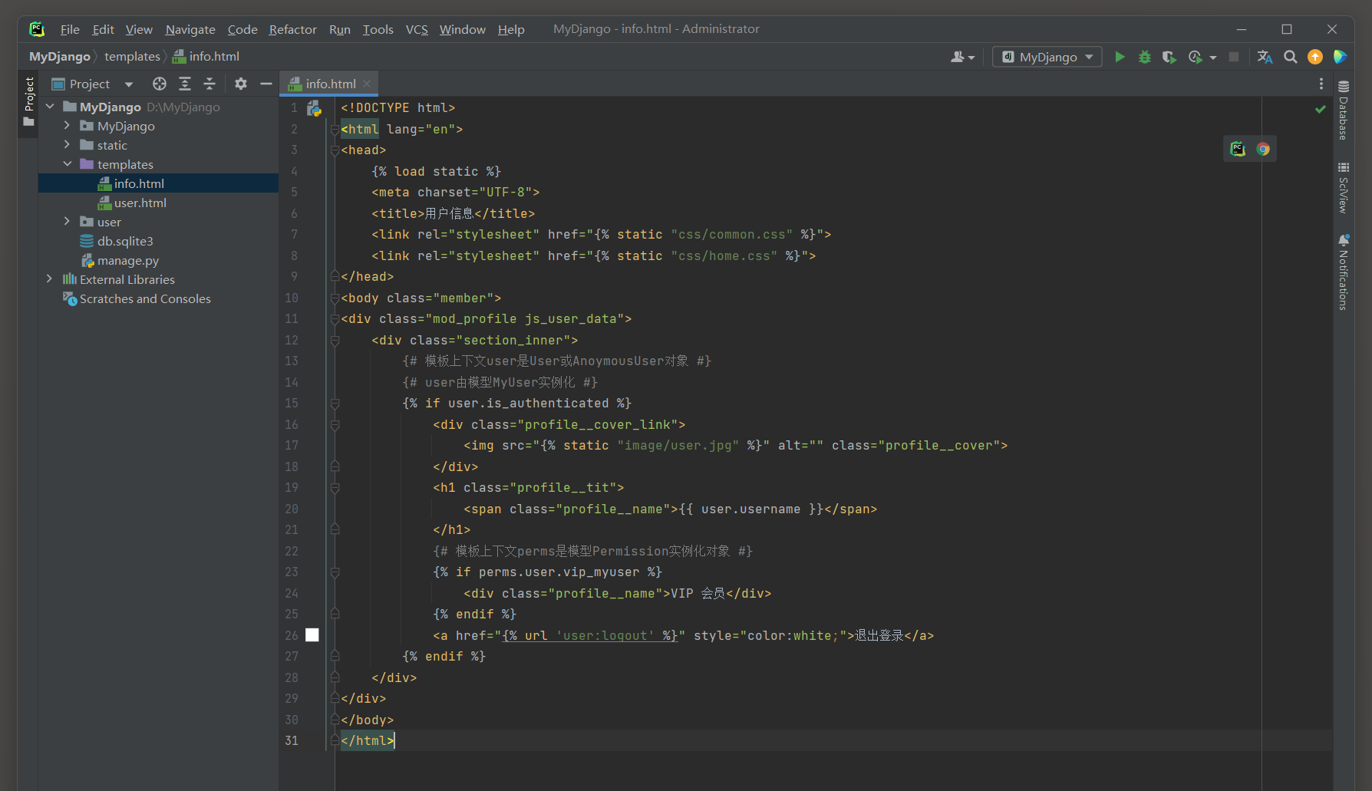Fold the section_inner div on line 12
This screenshot has height=791, width=1372.
(335, 340)
